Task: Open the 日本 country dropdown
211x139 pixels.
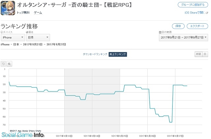Action: pos(38,38)
